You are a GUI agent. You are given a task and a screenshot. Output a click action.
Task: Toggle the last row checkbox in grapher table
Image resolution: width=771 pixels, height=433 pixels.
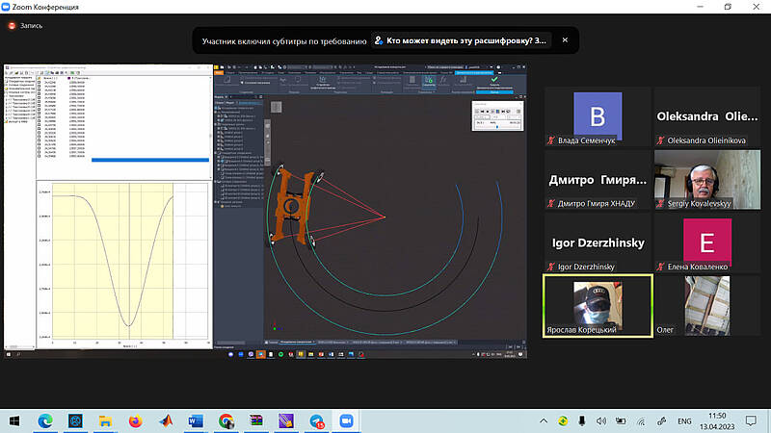pyautogui.click(x=40, y=155)
